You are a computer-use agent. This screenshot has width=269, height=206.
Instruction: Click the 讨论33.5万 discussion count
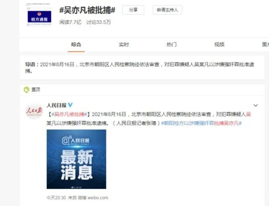99,22
